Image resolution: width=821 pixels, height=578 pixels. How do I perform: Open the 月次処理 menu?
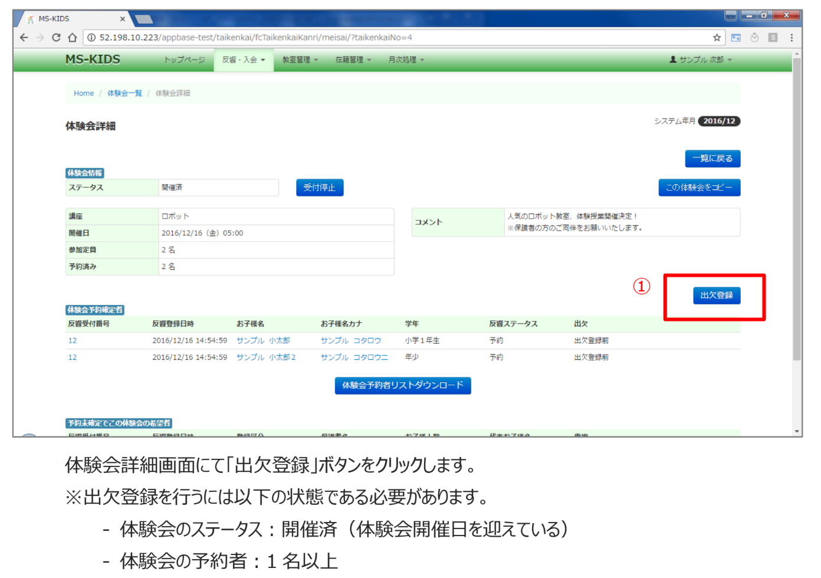tap(406, 60)
